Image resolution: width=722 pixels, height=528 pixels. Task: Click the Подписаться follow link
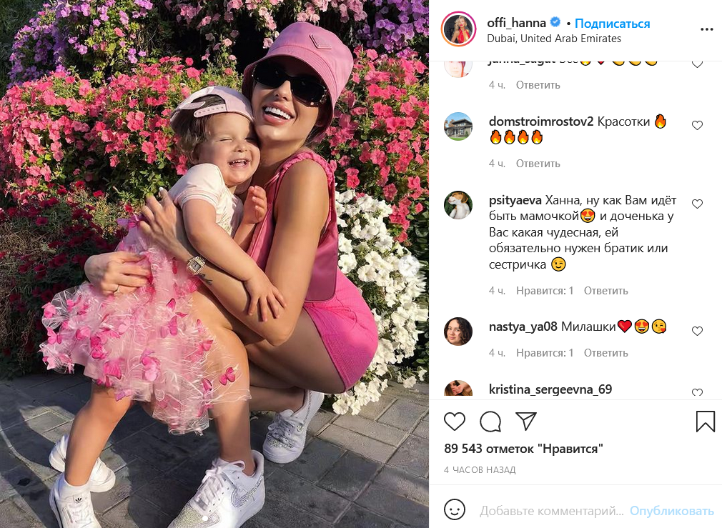pos(613,24)
